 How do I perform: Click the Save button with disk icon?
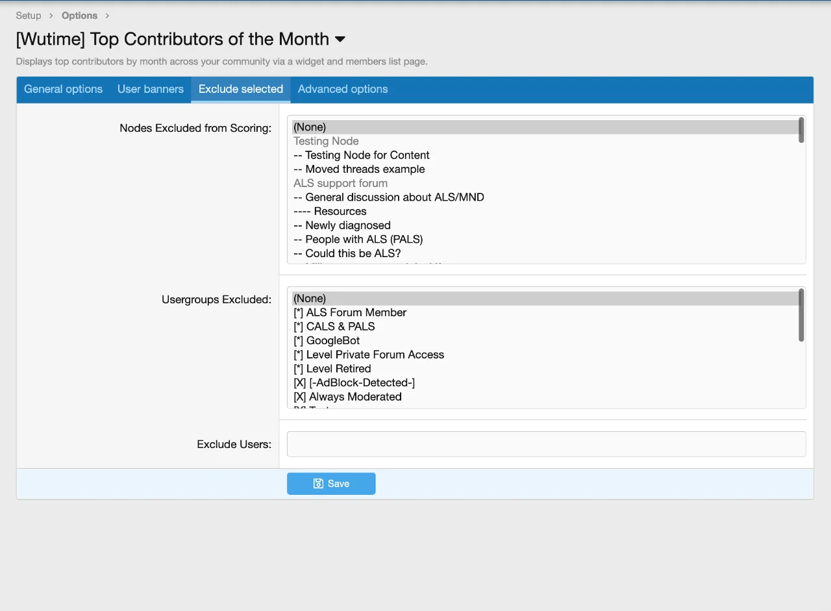click(x=331, y=484)
